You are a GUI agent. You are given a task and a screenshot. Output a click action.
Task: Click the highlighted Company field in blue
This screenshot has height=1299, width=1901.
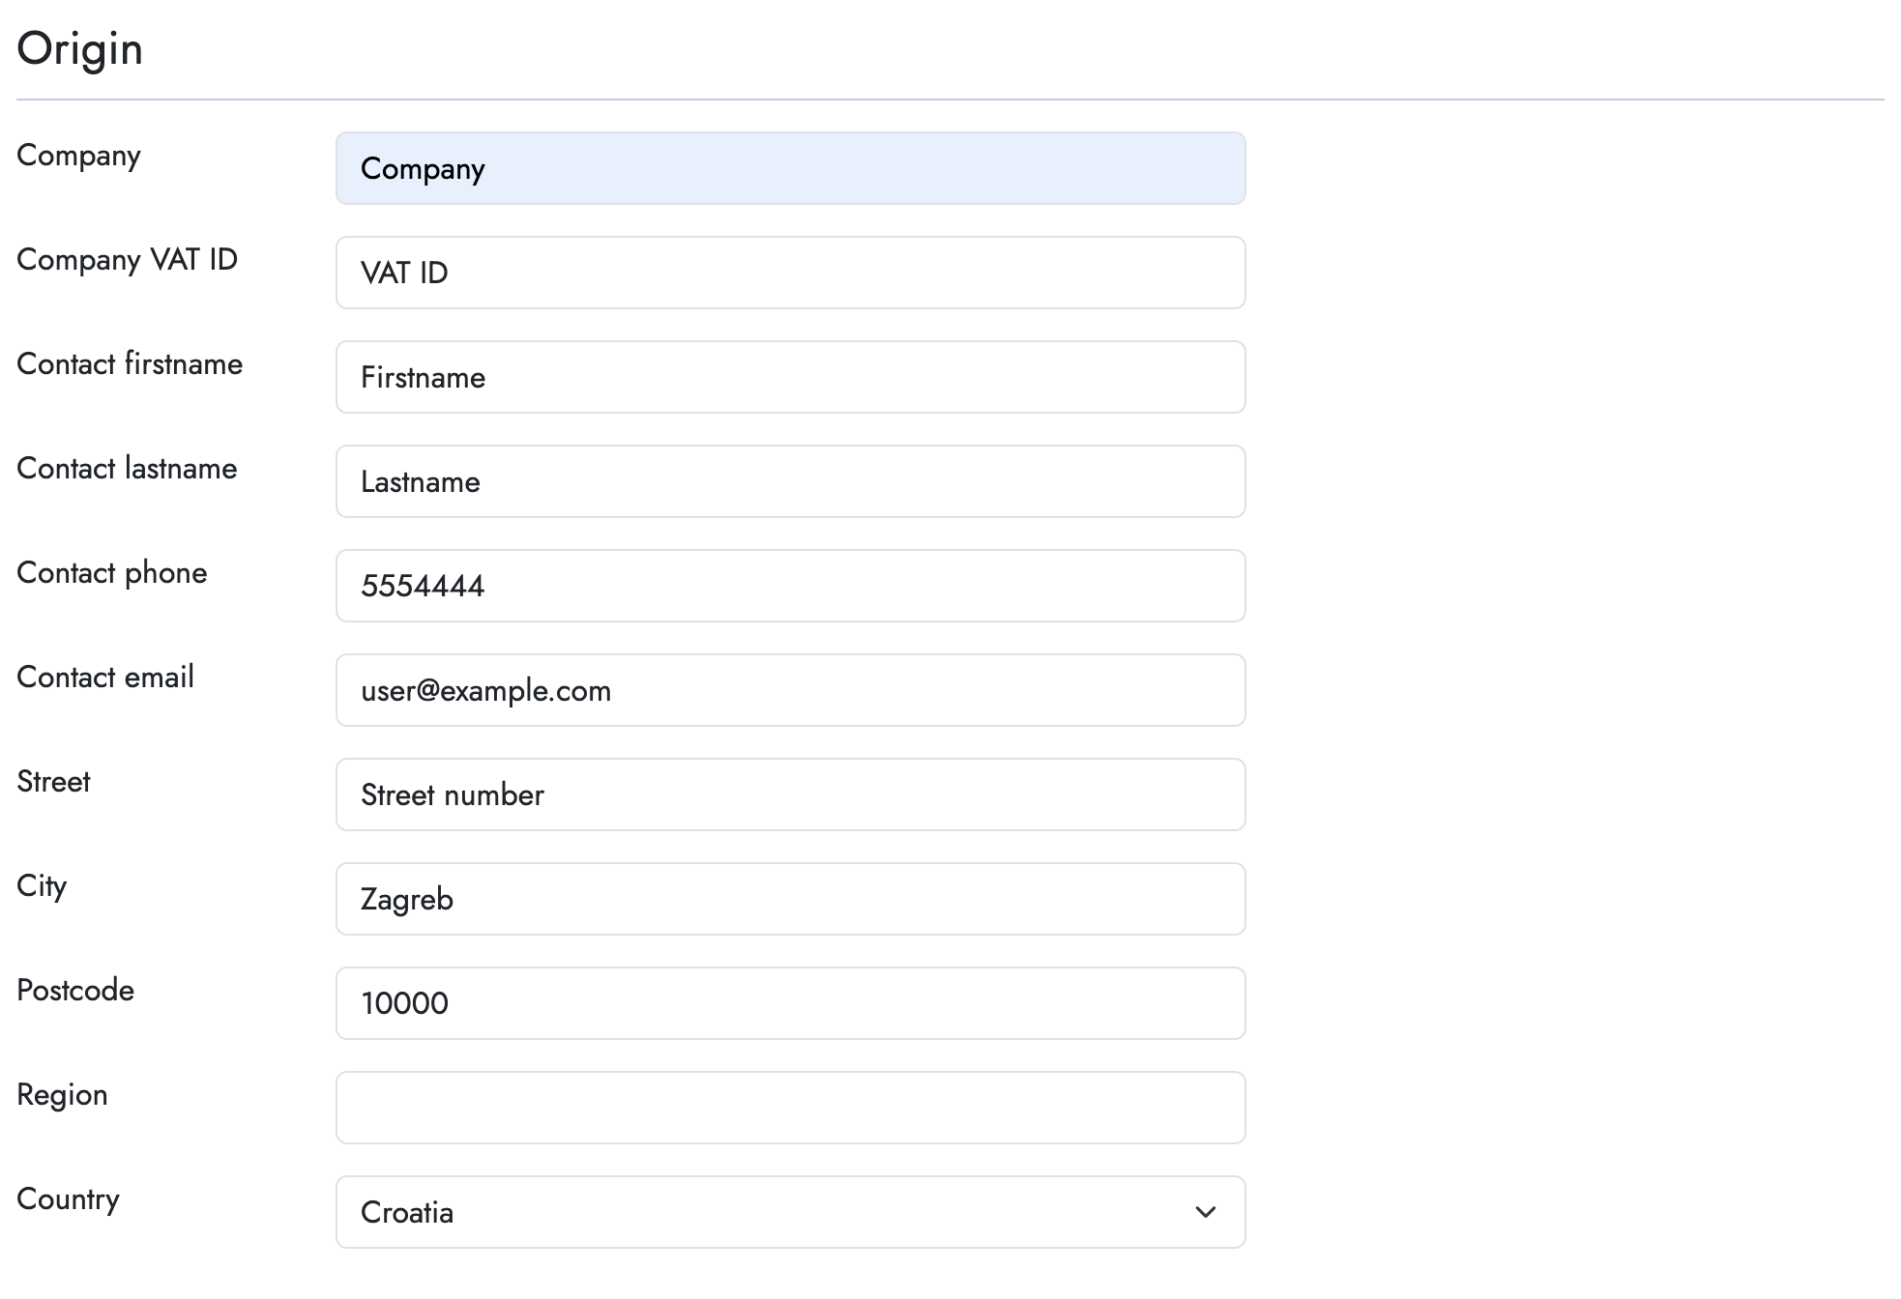790,168
